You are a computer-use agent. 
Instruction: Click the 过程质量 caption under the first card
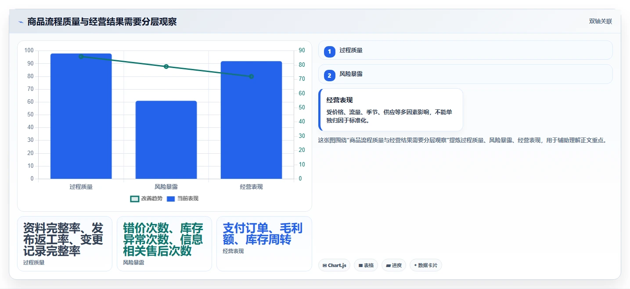pyautogui.click(x=34, y=263)
